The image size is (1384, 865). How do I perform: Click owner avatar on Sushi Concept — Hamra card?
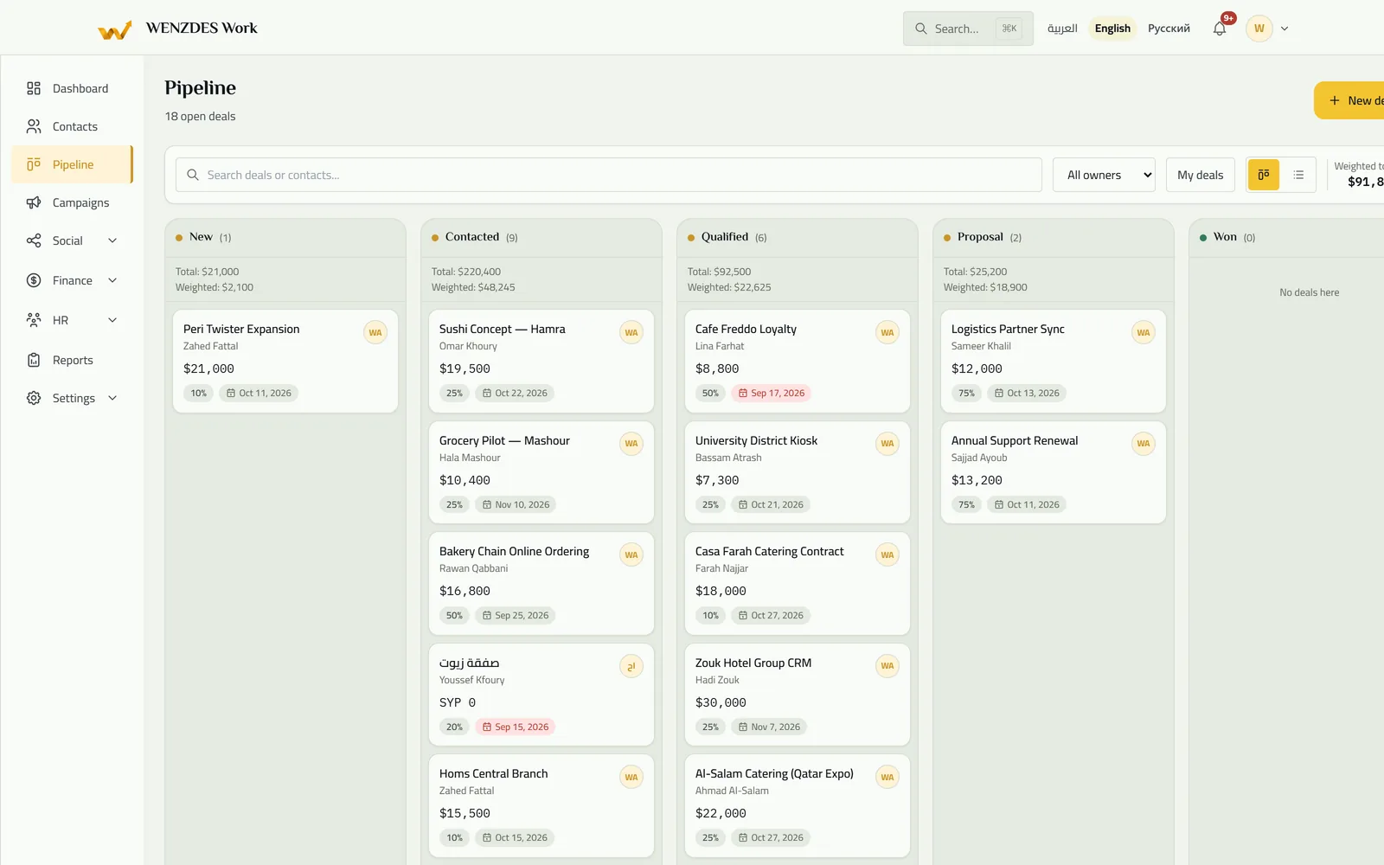click(x=631, y=332)
